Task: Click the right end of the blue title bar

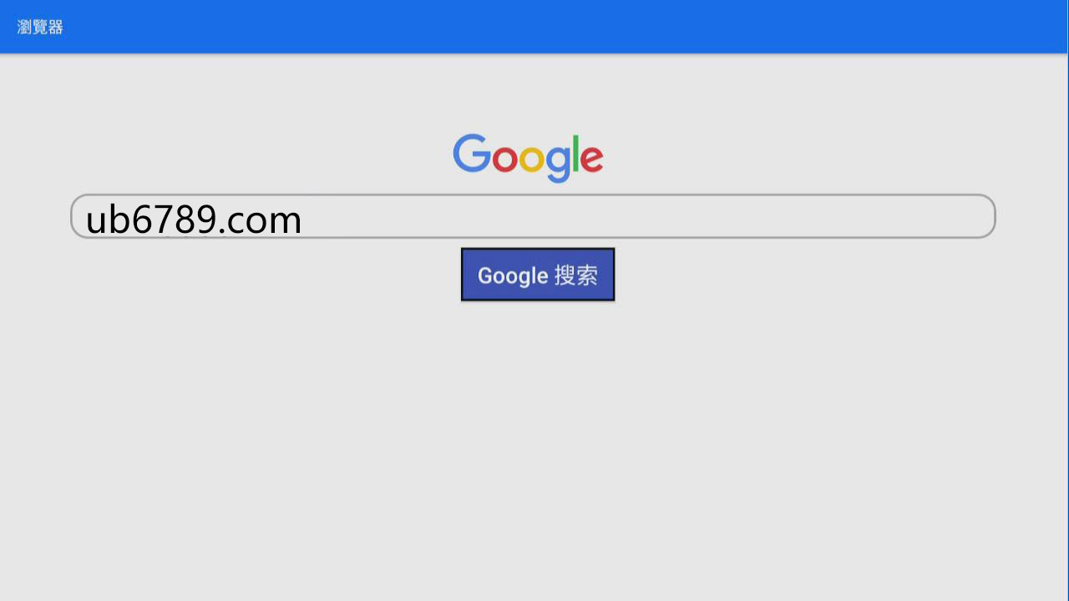Action: (x=1036, y=27)
